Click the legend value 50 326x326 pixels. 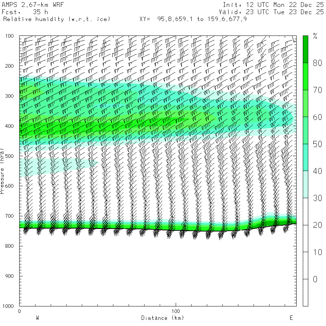pyautogui.click(x=317, y=144)
